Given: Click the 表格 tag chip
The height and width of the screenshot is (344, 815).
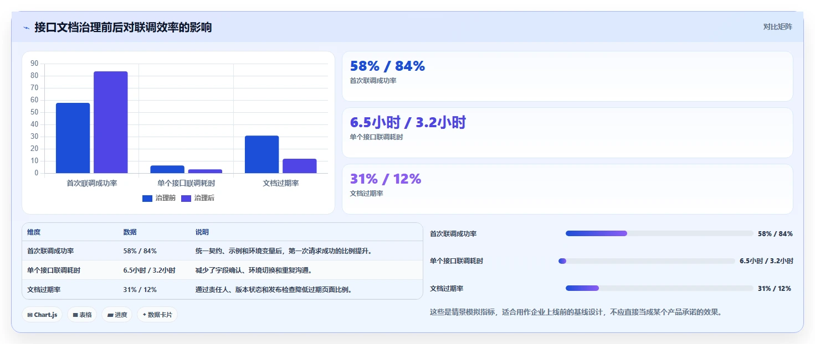Looking at the screenshot, I should point(82,315).
